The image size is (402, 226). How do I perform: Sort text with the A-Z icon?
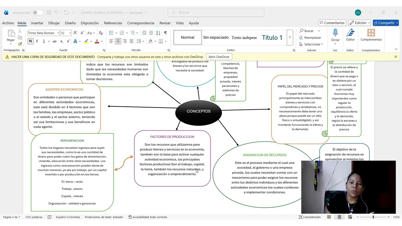[x=158, y=33]
